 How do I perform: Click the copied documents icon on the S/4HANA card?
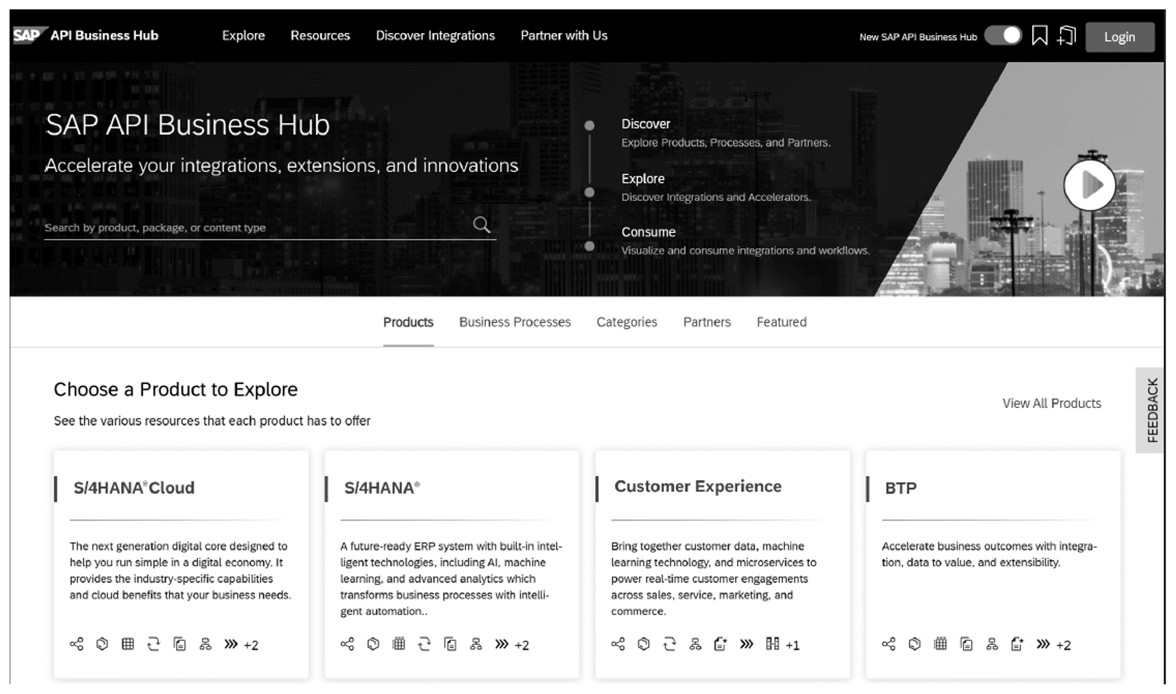click(450, 644)
